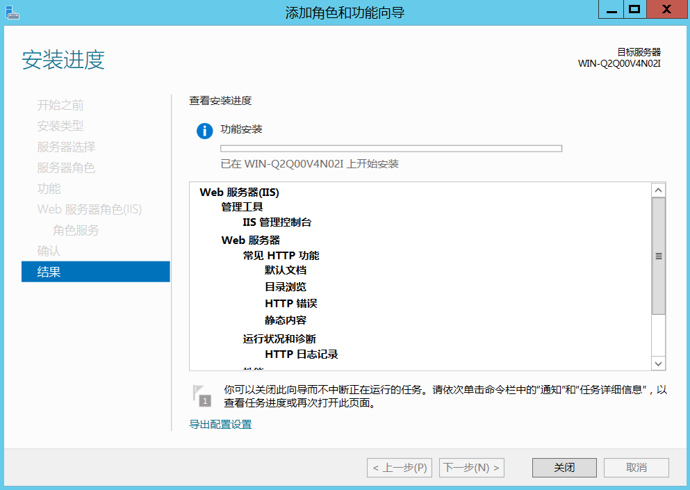This screenshot has width=690, height=490.
Task: Open the 导出配置设置 link
Action: pos(220,425)
